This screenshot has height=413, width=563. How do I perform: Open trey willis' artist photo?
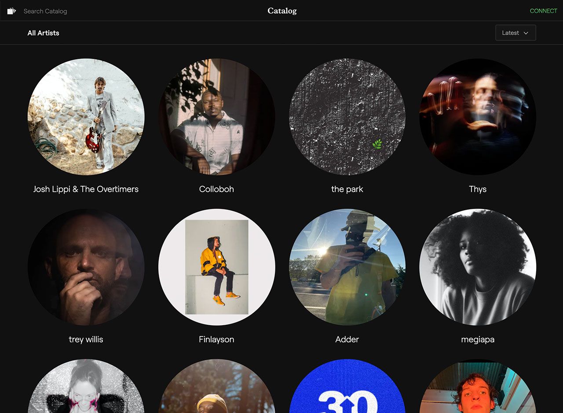pos(86,267)
